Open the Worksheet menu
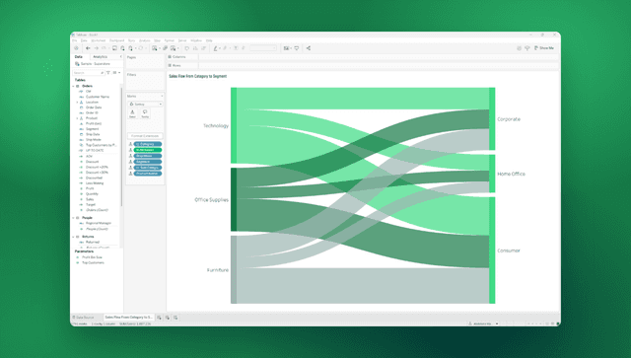 (99, 40)
